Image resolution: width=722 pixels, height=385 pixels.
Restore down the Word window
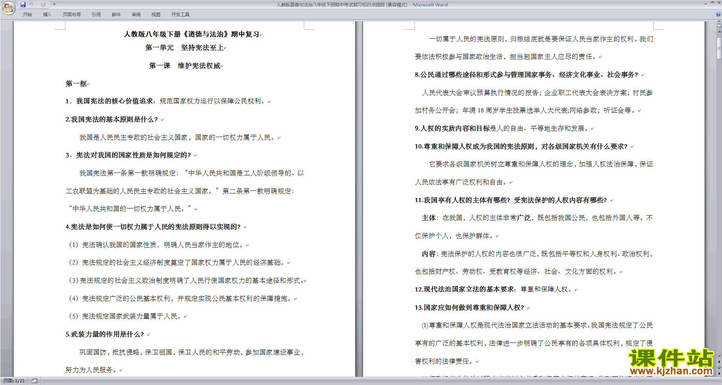(x=712, y=3)
